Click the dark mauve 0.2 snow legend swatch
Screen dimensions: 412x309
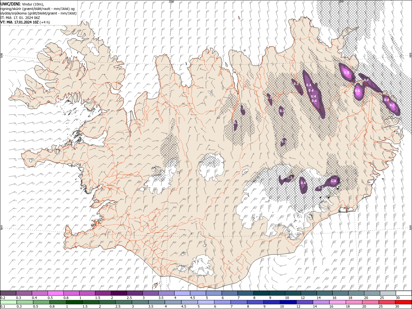tap(8, 293)
